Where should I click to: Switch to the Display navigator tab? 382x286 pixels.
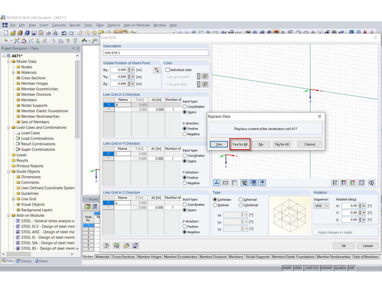coord(24,261)
